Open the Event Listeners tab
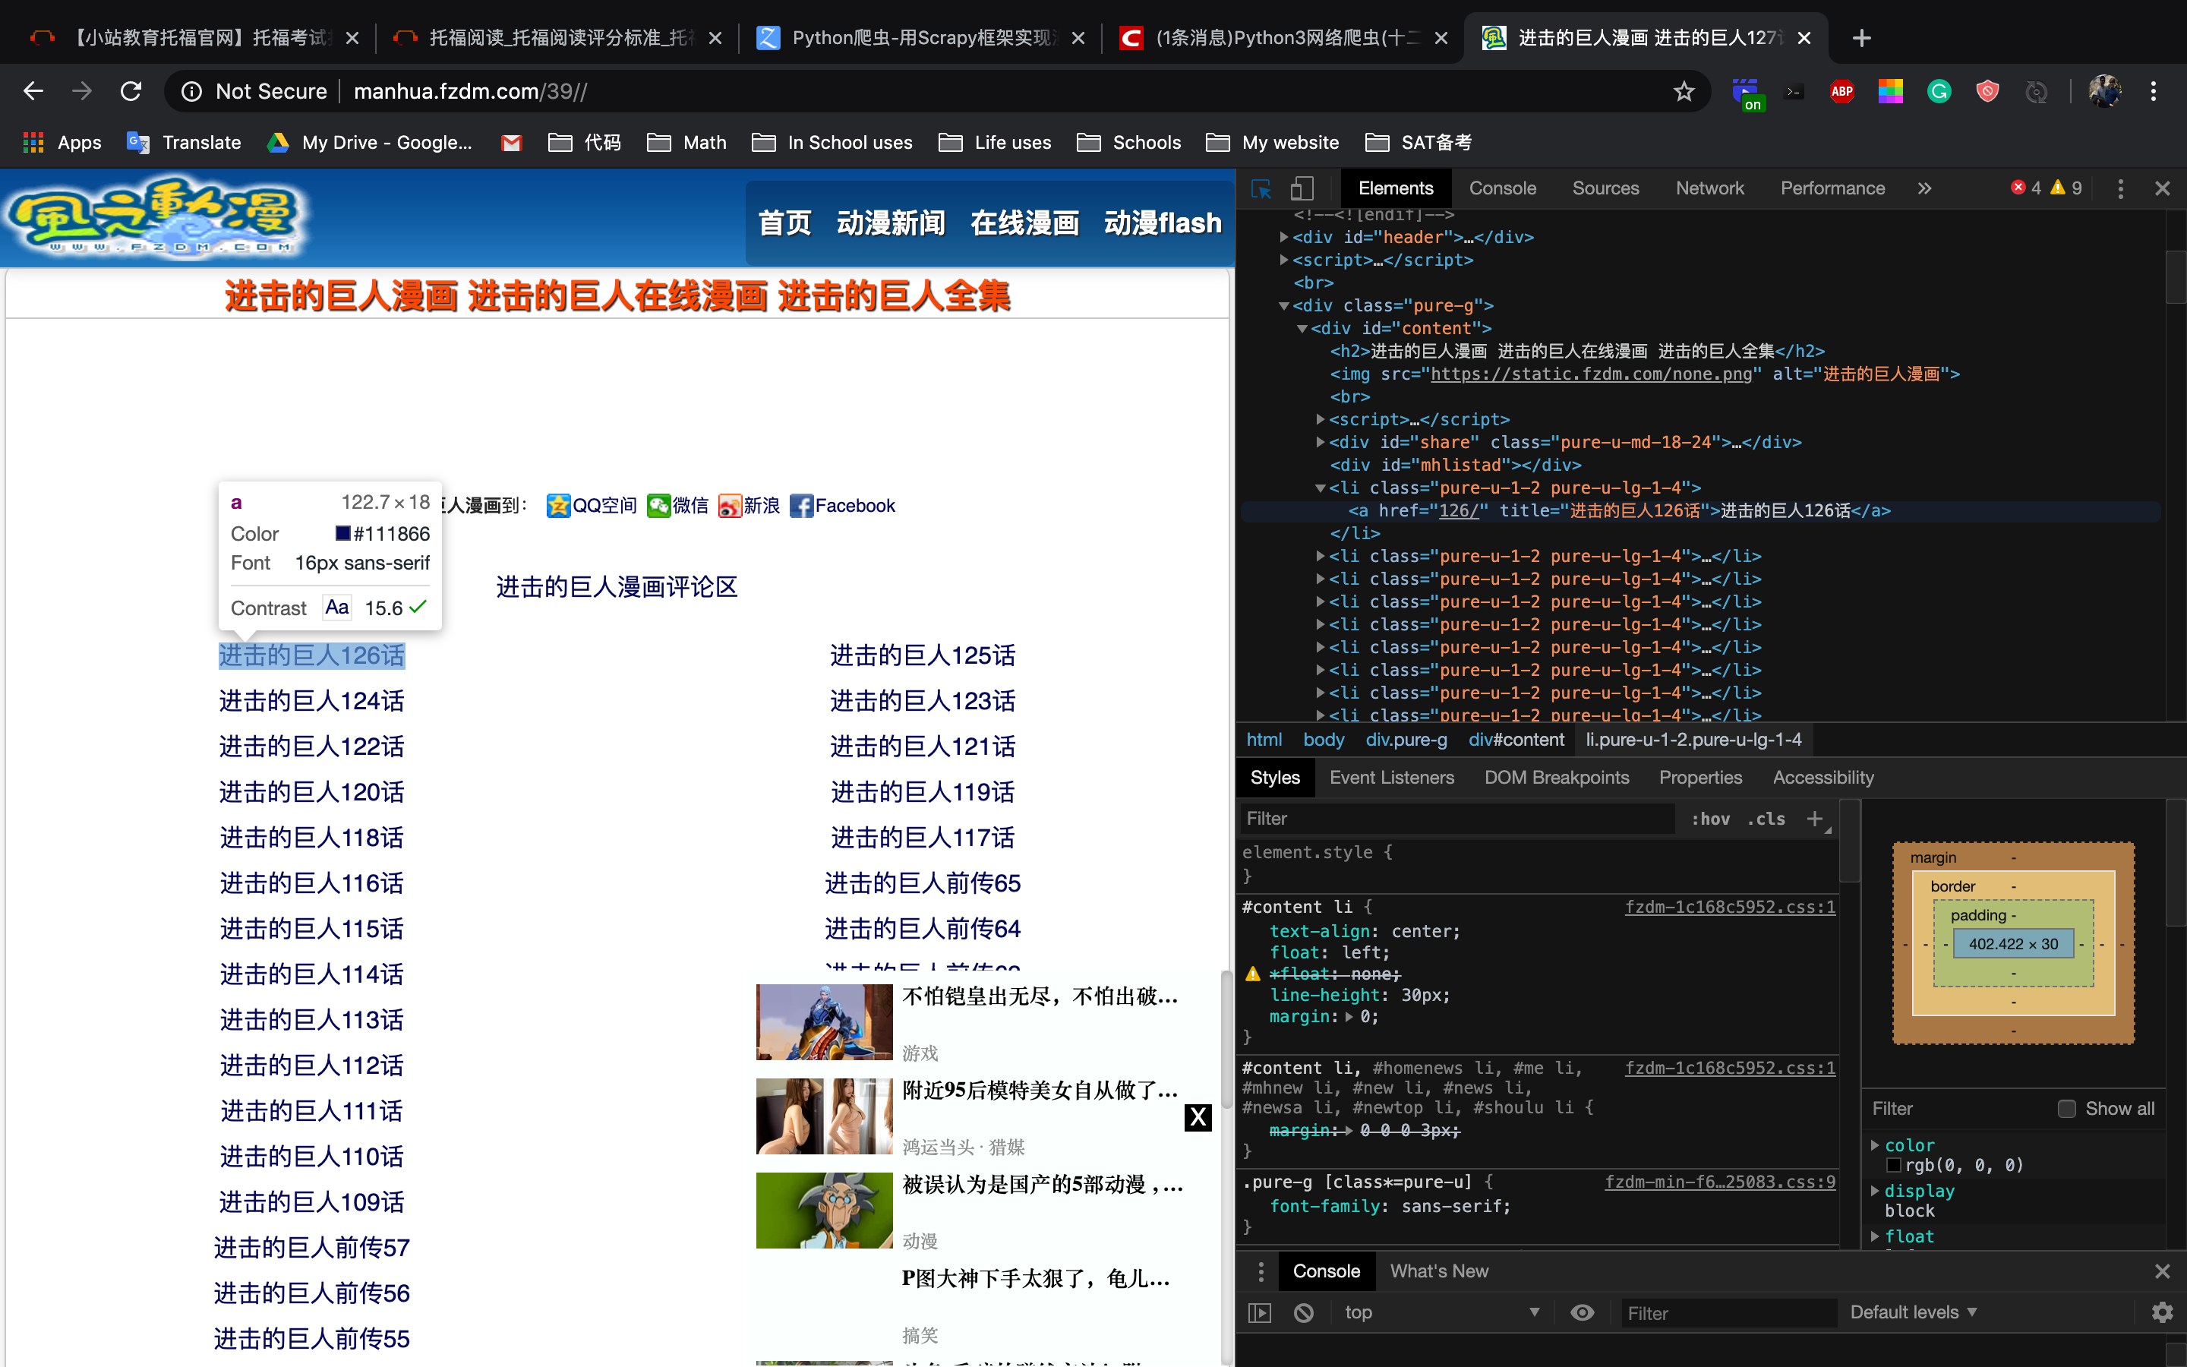The height and width of the screenshot is (1367, 2187). point(1392,778)
